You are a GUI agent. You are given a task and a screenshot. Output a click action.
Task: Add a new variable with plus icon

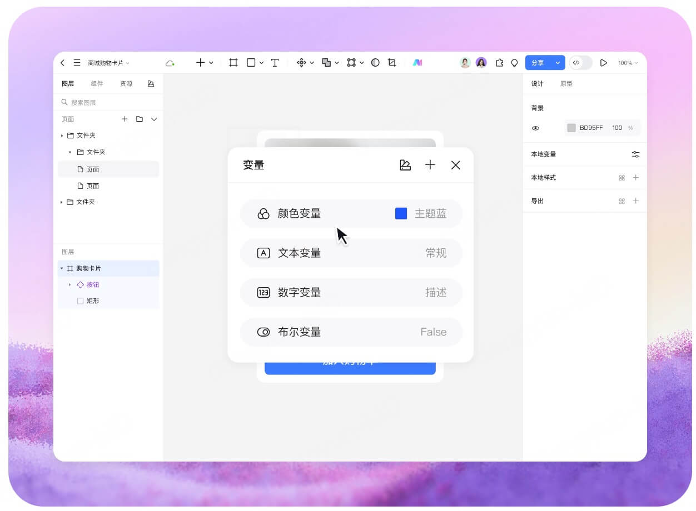[430, 165]
